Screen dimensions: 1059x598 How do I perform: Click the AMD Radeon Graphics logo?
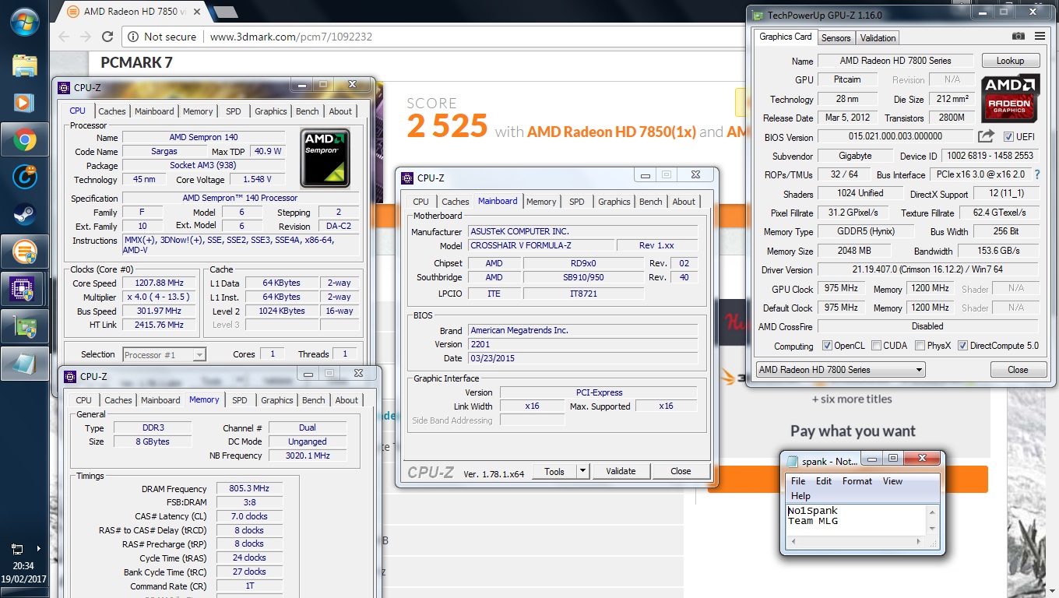[1010, 99]
